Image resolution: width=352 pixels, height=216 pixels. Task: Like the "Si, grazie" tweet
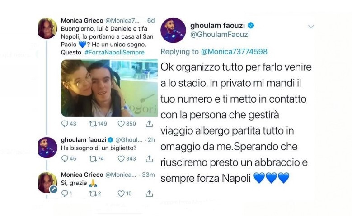(121, 193)
